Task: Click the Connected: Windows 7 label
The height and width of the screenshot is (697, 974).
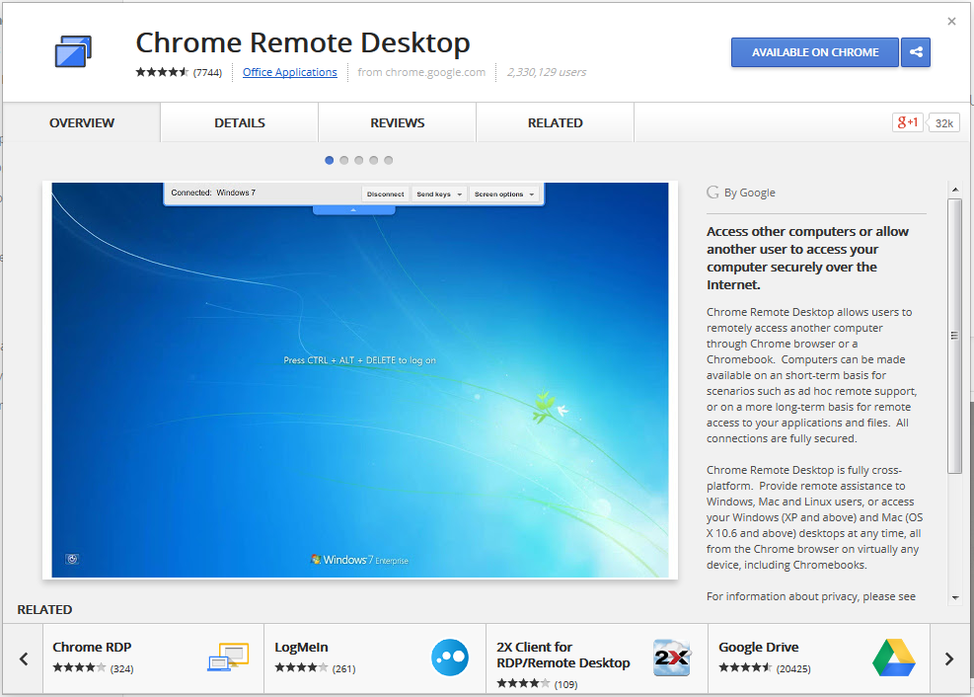Action: coord(213,193)
